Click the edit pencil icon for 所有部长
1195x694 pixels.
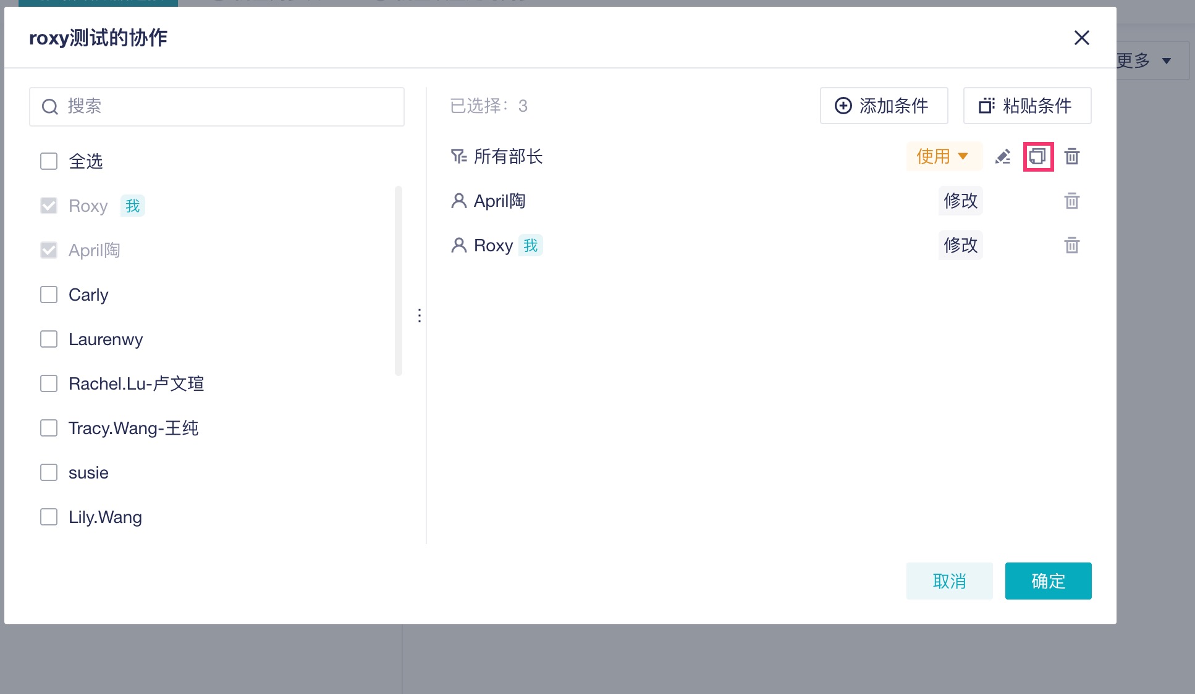(x=1003, y=157)
